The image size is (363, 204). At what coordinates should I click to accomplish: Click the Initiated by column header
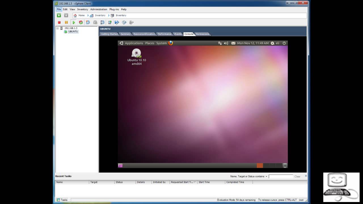coord(160,182)
